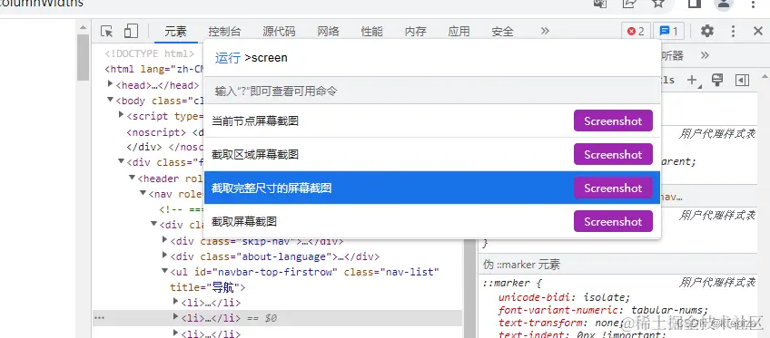The image size is (770, 338).
Task: Click Screenshot badge for 截取完整尺寸的屏幕截图
Action: click(613, 188)
